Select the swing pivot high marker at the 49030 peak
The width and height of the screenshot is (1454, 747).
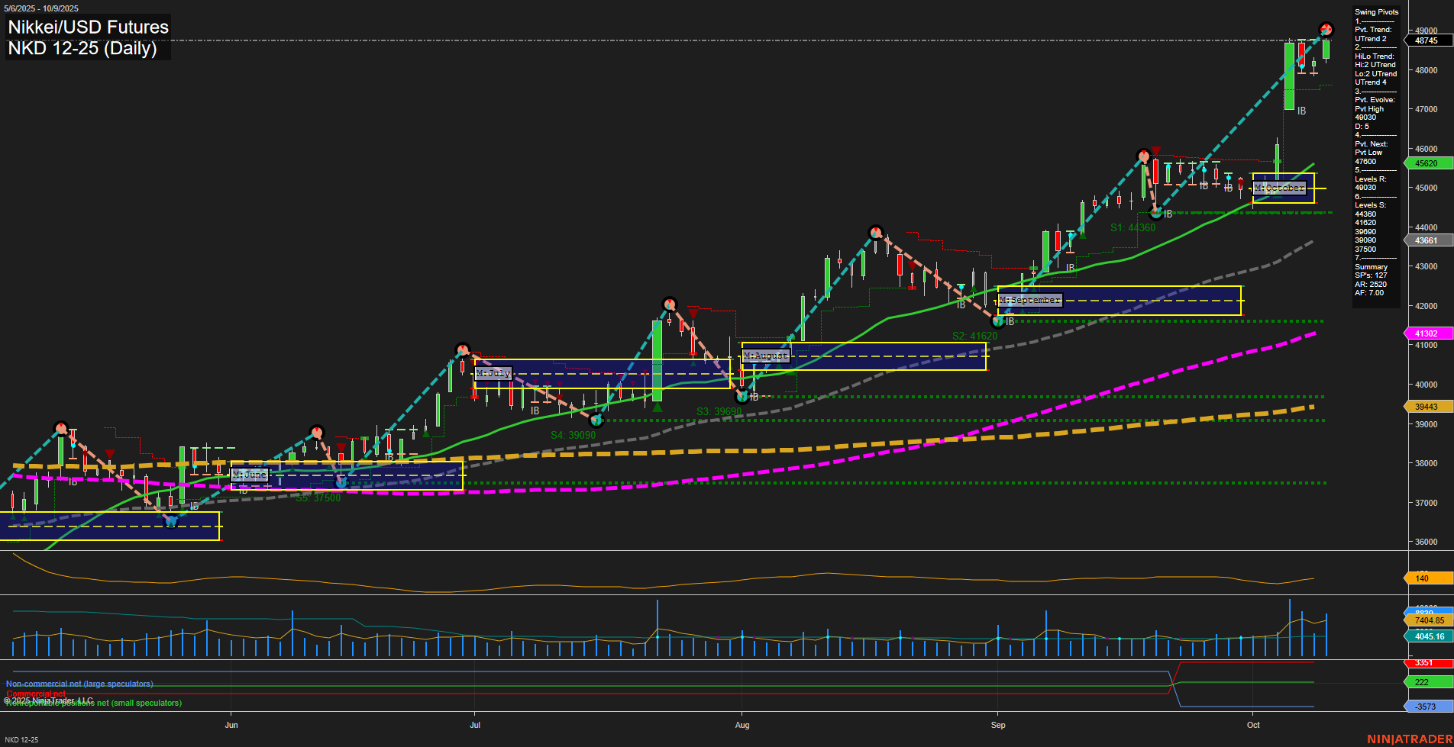point(1327,31)
